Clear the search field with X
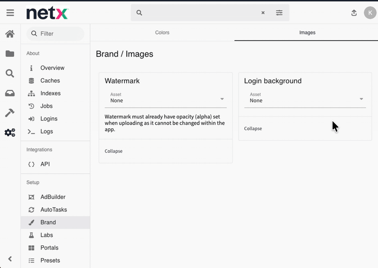 tap(263, 13)
